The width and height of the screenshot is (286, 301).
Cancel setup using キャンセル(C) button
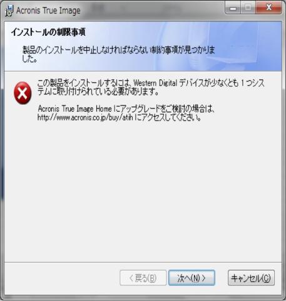click(251, 278)
